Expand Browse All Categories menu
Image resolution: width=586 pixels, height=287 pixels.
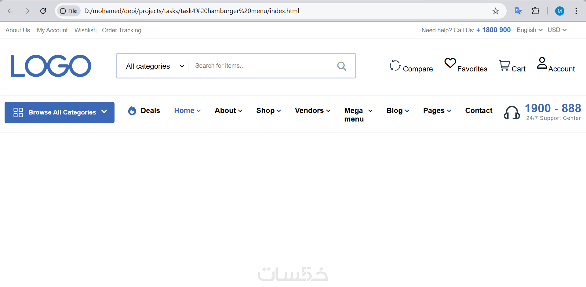pyautogui.click(x=60, y=112)
